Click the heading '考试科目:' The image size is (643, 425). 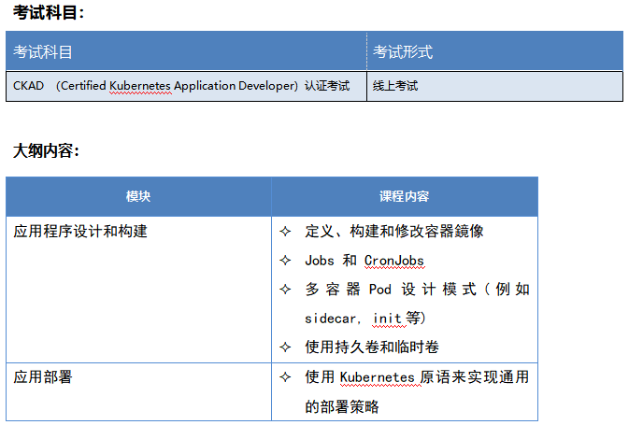pyautogui.click(x=49, y=12)
